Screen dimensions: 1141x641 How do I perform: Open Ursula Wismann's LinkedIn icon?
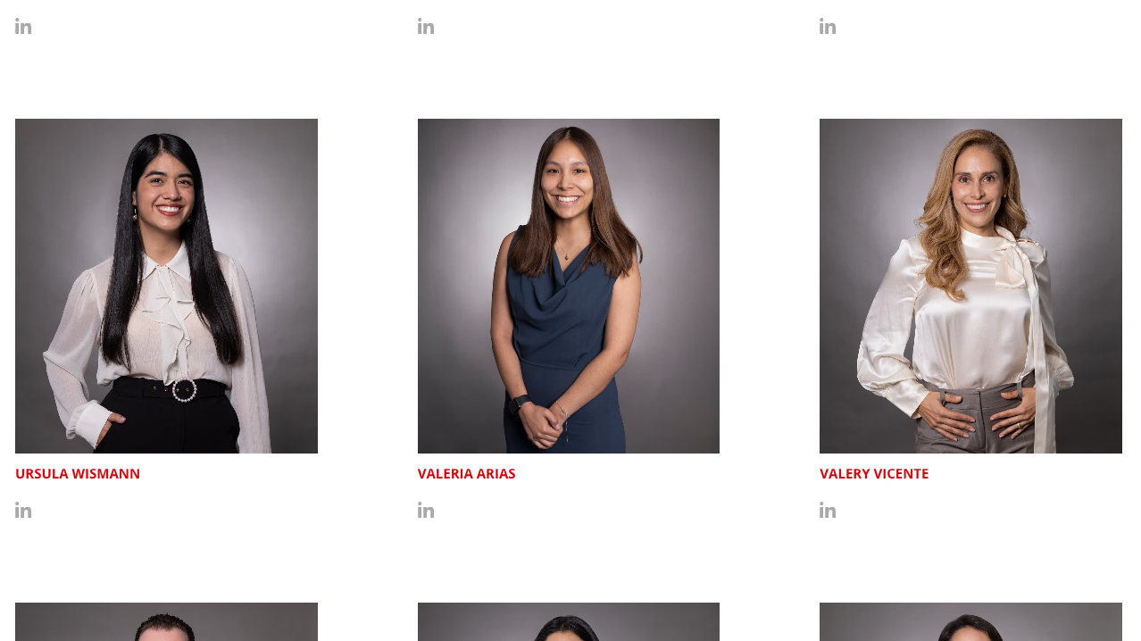[23, 510]
